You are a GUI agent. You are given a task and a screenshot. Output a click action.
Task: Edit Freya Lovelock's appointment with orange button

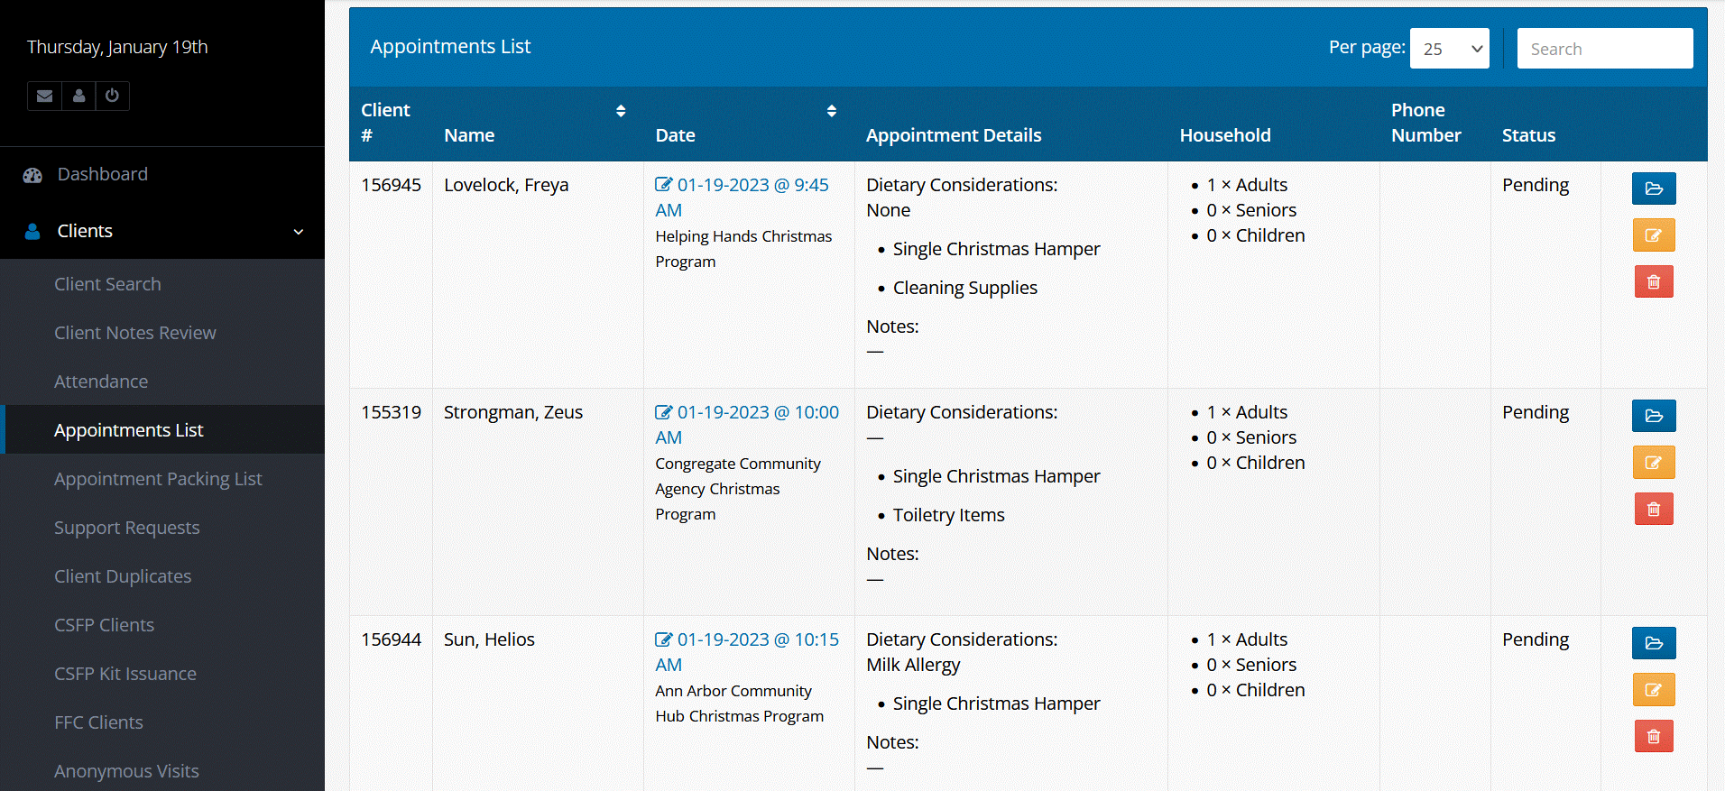[1653, 235]
